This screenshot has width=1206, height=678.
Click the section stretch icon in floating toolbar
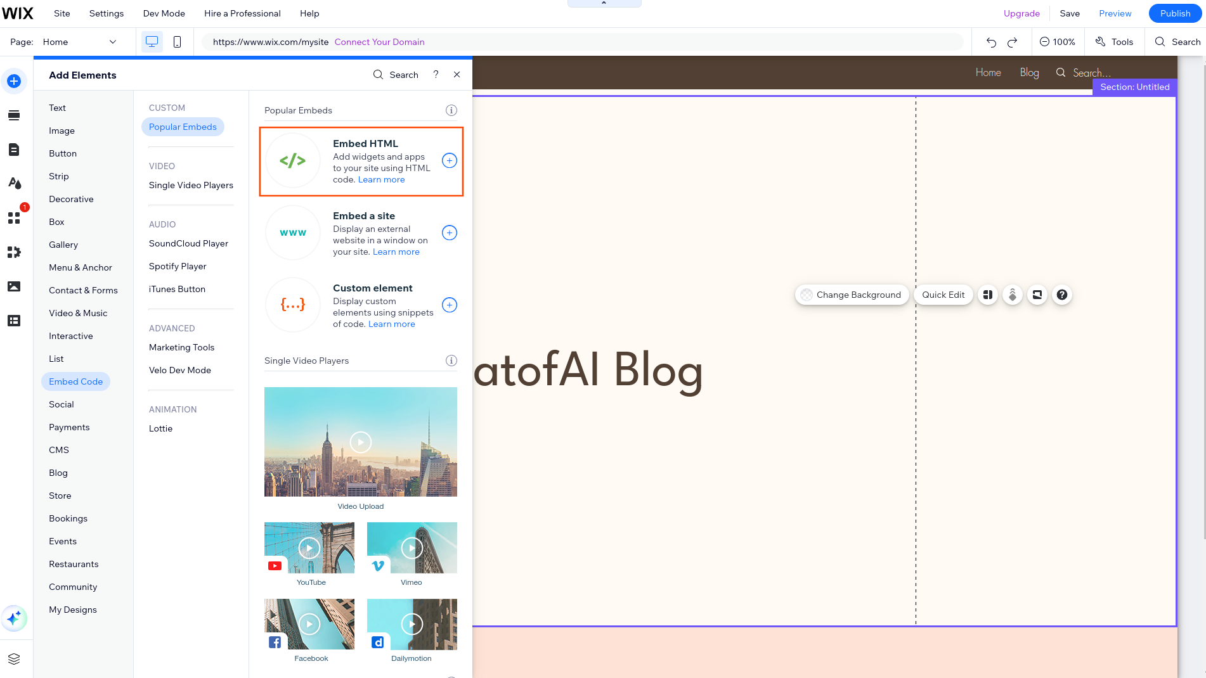1037,295
